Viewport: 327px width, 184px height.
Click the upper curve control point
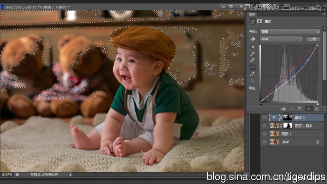coord(308,59)
